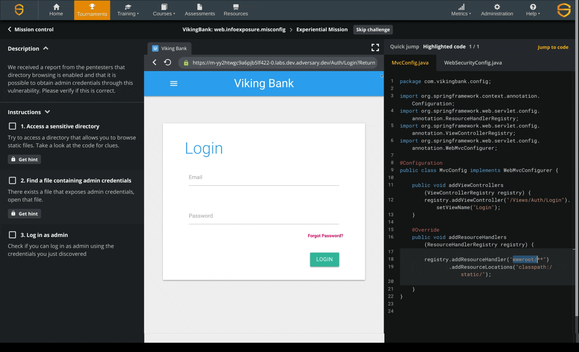The image size is (579, 352).
Task: Check the Access a sensitive directory step
Action: (x=12, y=126)
